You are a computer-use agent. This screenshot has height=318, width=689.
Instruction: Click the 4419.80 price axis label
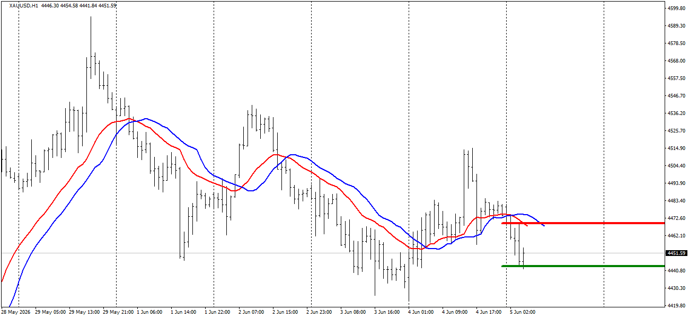[x=676, y=306]
